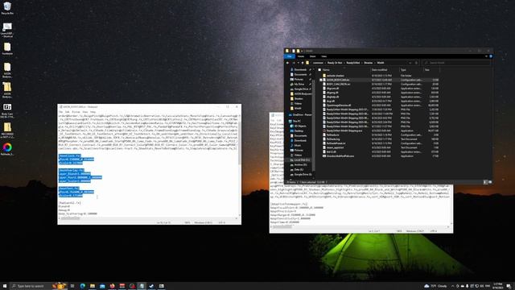Open Microsoft Edge from the taskbar
The image size is (515, 290).
[82, 286]
